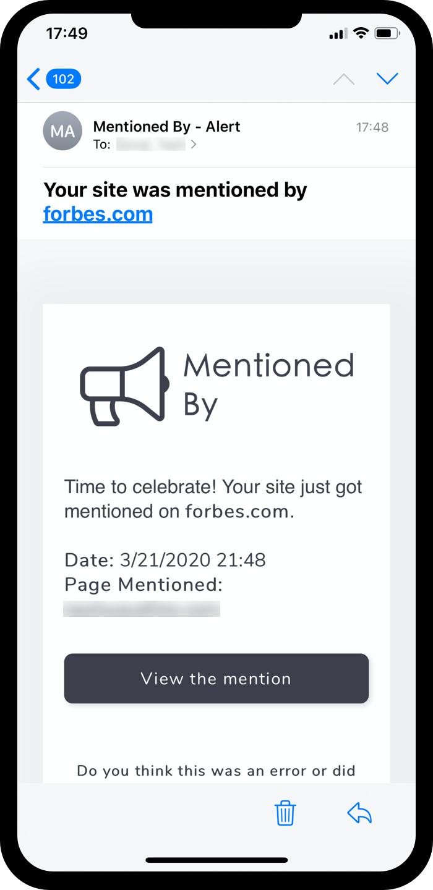Tap the battery indicator in the status bar
Viewport: 433px width, 890px height.
click(x=387, y=33)
